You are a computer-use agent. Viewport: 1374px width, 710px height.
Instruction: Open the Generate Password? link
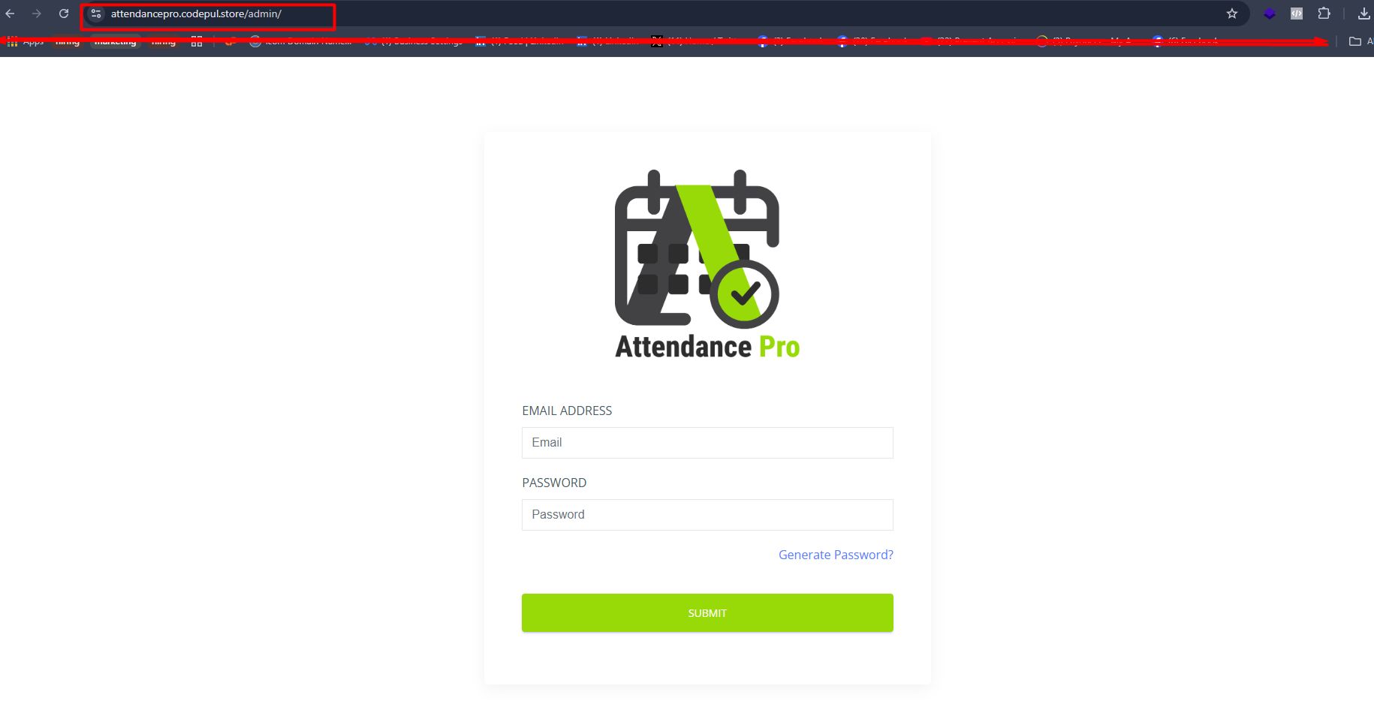click(x=836, y=555)
